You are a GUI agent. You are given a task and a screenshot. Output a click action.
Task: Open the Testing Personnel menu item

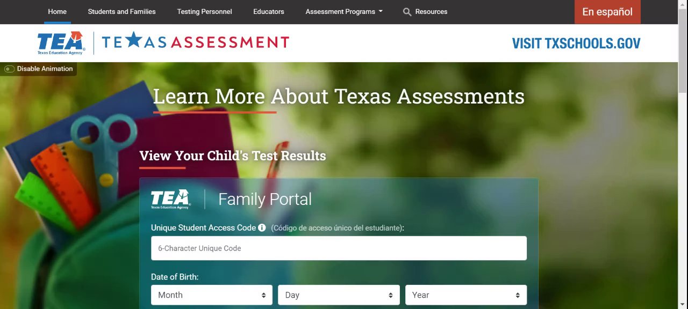point(205,12)
